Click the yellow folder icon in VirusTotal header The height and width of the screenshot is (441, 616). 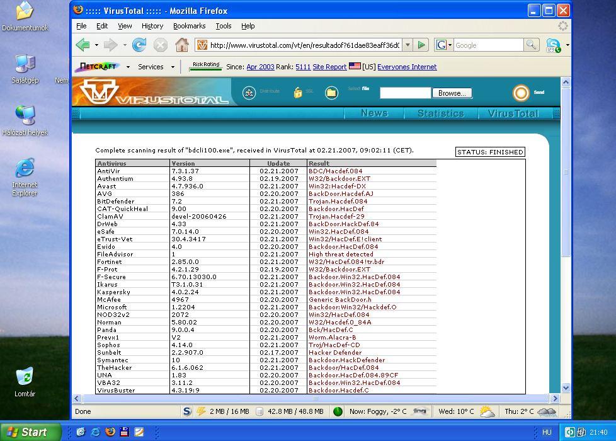[331, 93]
